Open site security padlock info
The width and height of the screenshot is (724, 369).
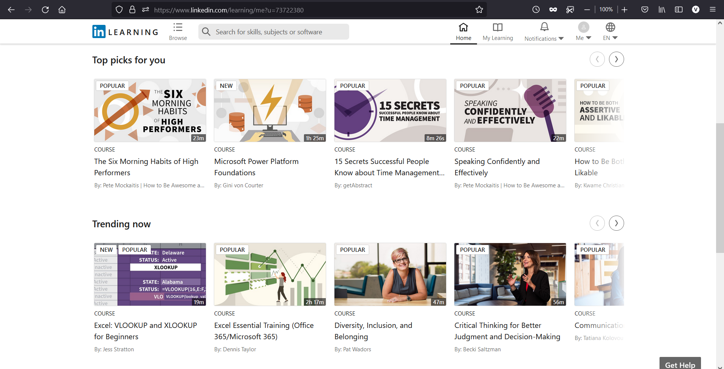coord(132,10)
